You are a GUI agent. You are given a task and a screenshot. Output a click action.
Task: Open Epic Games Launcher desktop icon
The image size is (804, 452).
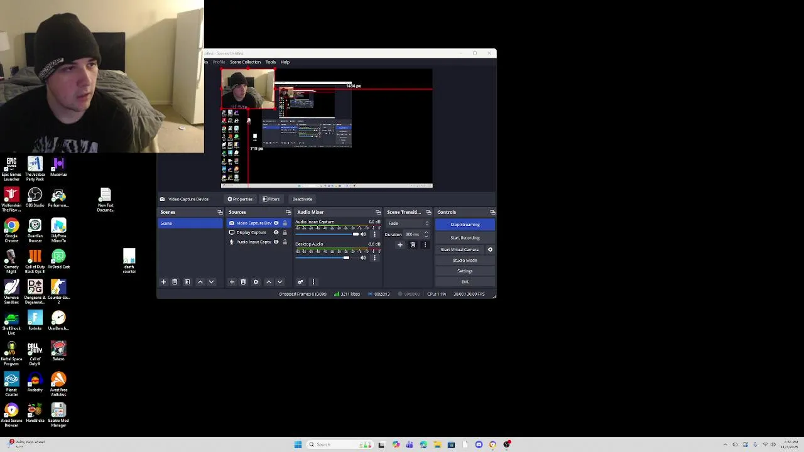(11, 169)
